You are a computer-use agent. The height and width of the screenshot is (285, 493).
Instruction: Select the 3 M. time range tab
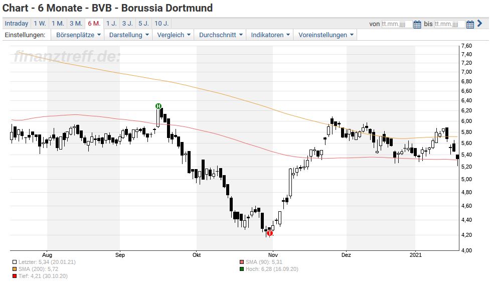76,23
